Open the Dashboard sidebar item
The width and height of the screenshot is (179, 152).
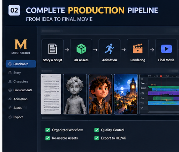pyautogui.click(x=21, y=64)
